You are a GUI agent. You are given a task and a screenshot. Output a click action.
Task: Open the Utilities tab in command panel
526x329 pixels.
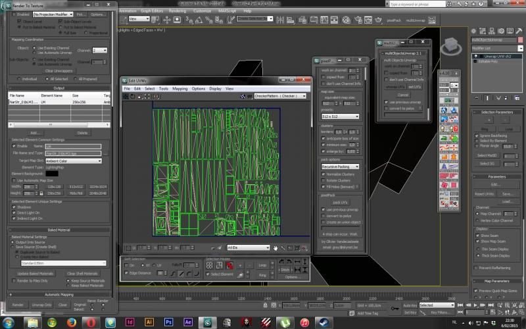519,31
